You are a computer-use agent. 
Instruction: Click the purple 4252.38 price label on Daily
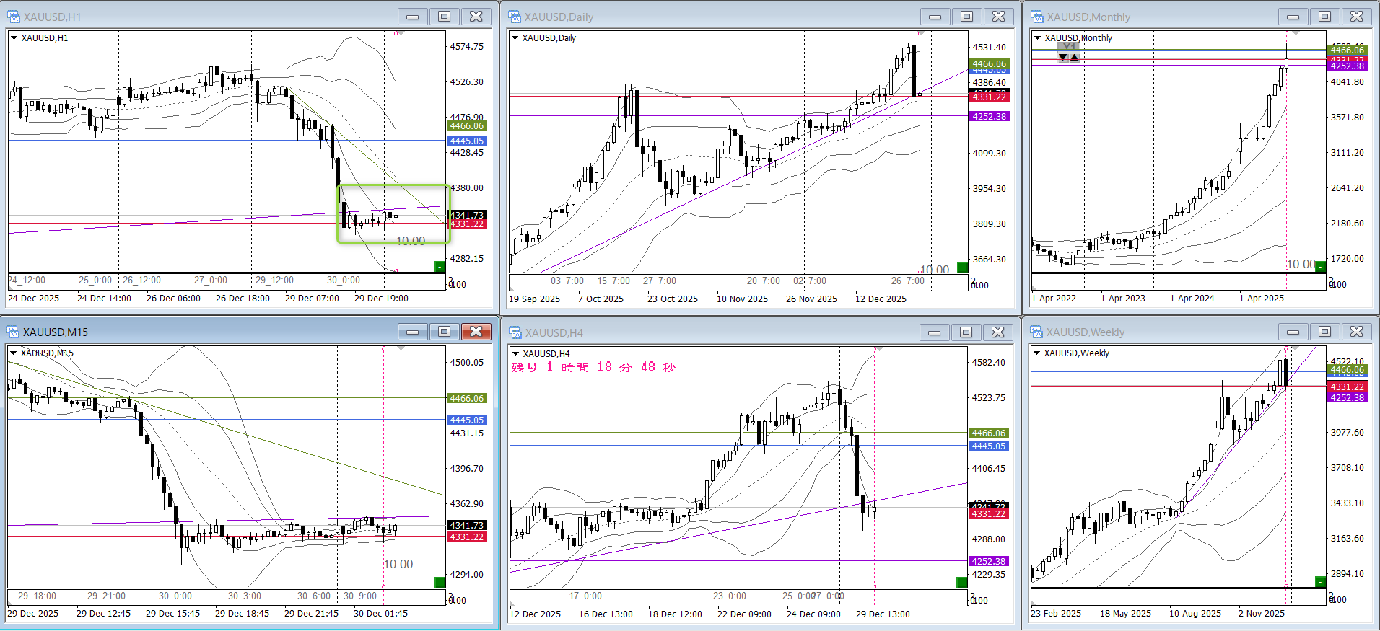[989, 116]
